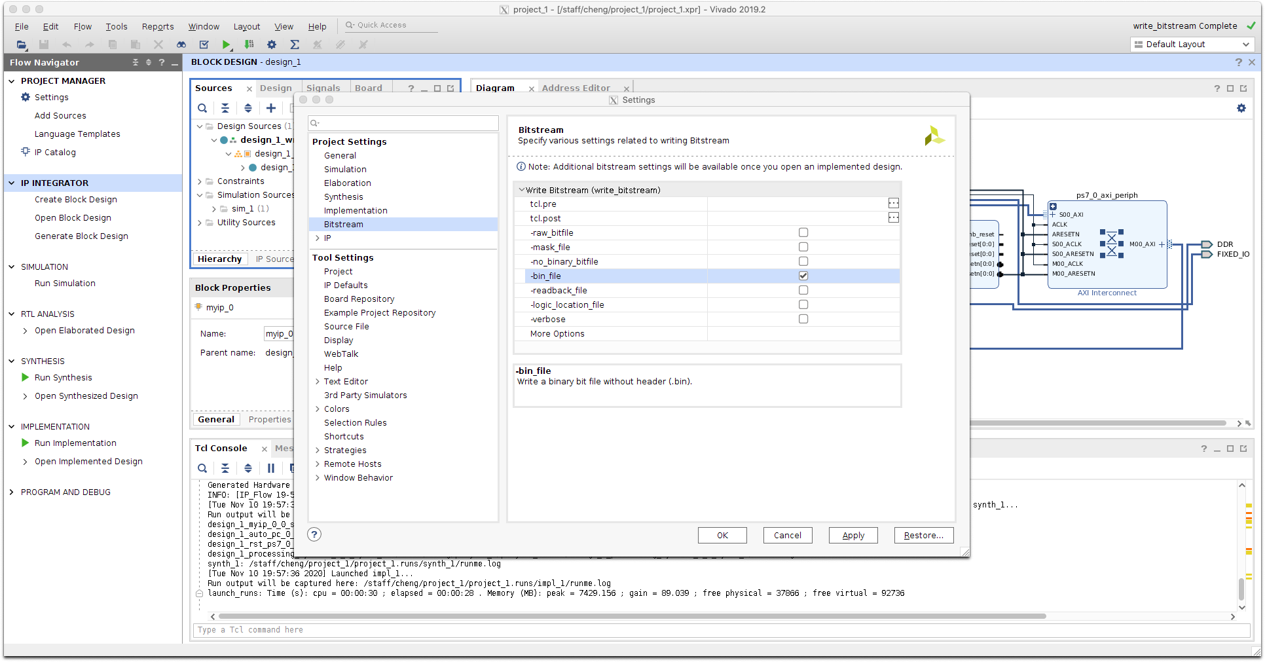Click the Tcl command input field
Screen dimensions: 1265x662
coord(722,630)
